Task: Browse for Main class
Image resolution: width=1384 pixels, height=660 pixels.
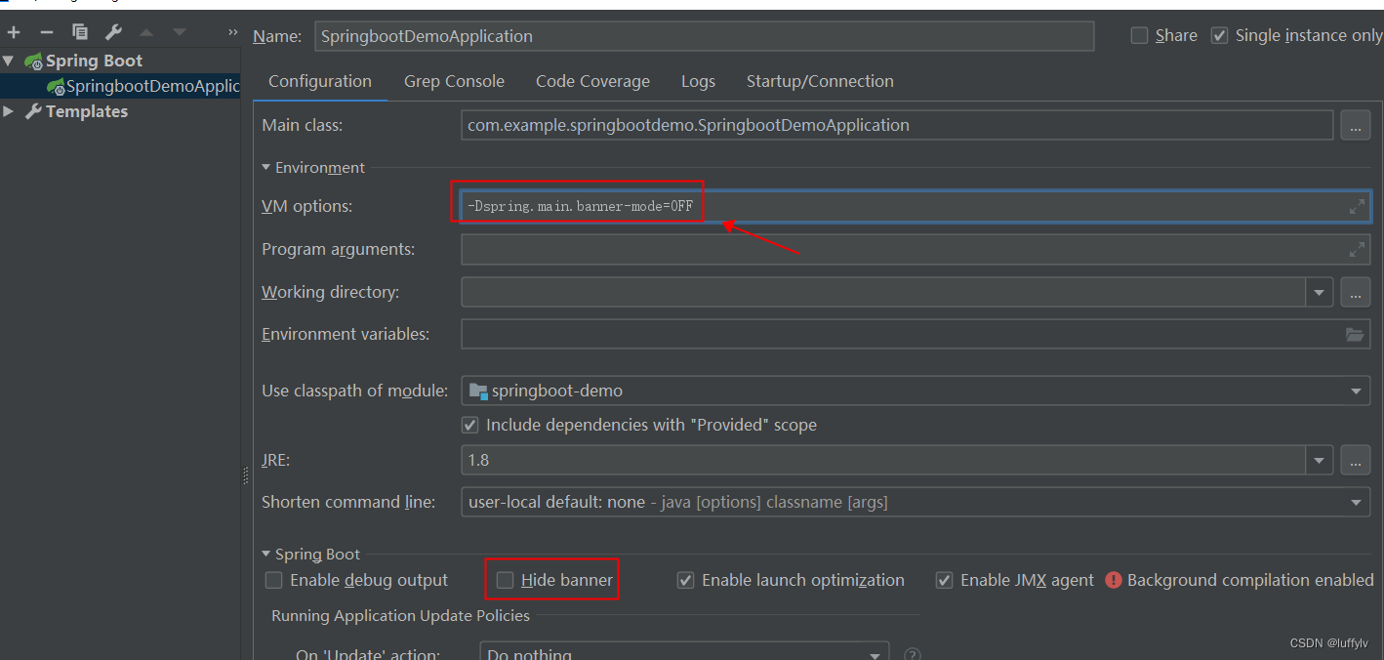Action: click(1355, 125)
